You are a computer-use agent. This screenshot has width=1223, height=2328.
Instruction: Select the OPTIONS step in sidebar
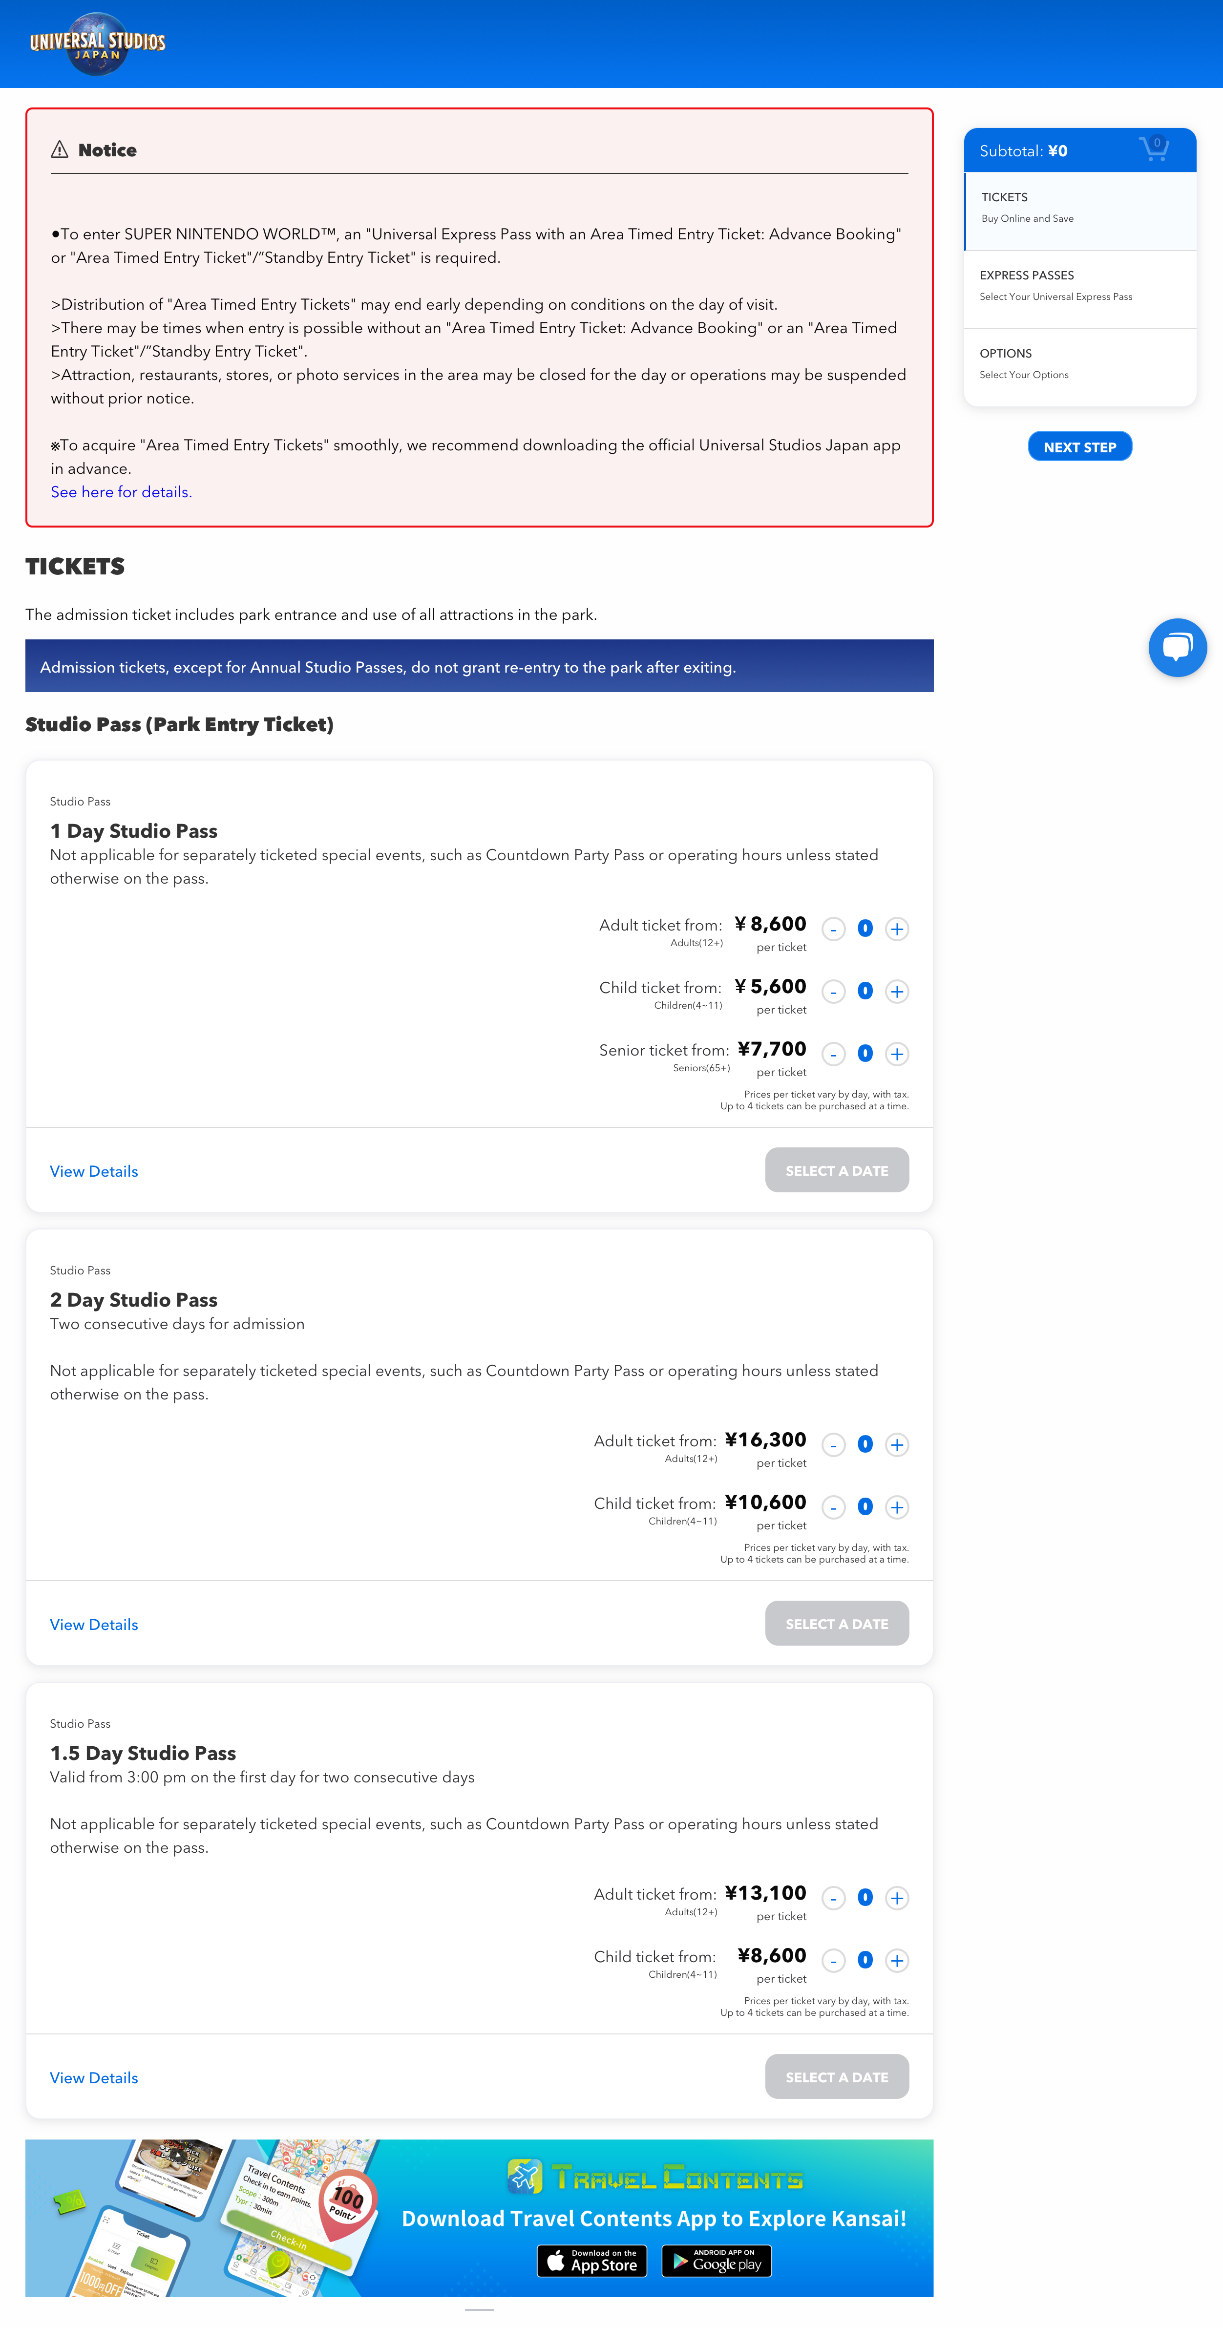coord(1080,367)
